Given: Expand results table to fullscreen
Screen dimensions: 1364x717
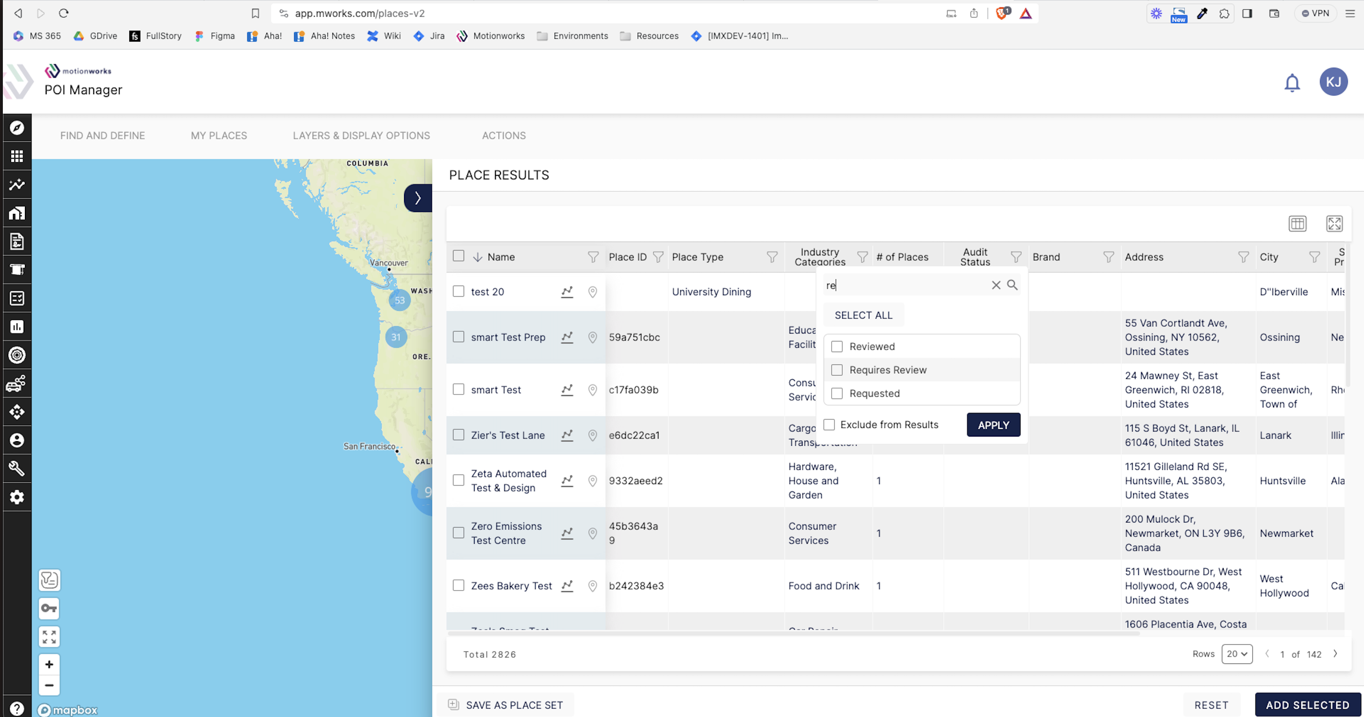Looking at the screenshot, I should pyautogui.click(x=1334, y=224).
